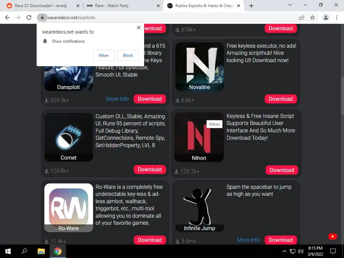
Task: Click the Ro-Ware thumbnail image
Action: [69, 208]
